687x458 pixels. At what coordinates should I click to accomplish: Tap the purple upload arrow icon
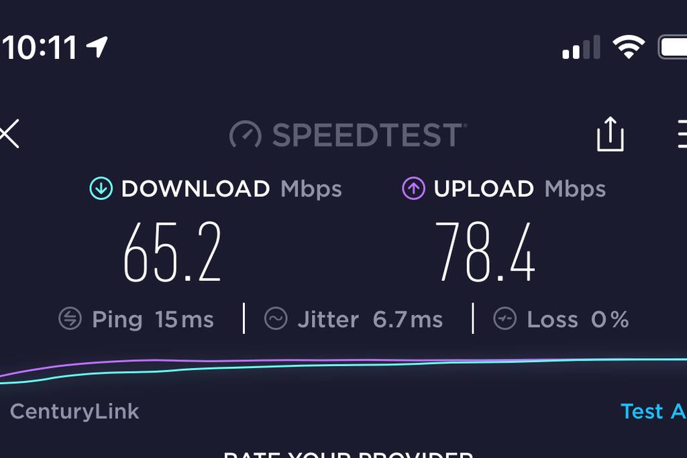point(413,188)
